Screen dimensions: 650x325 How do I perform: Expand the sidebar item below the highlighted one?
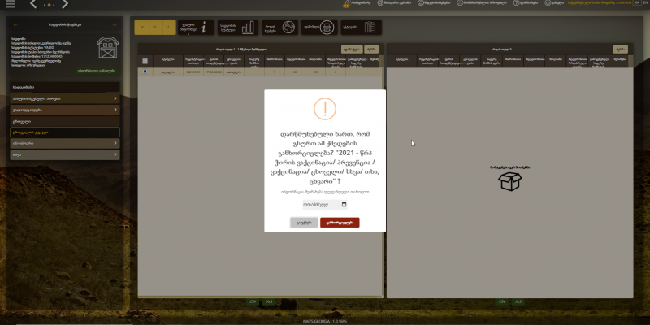[65, 143]
